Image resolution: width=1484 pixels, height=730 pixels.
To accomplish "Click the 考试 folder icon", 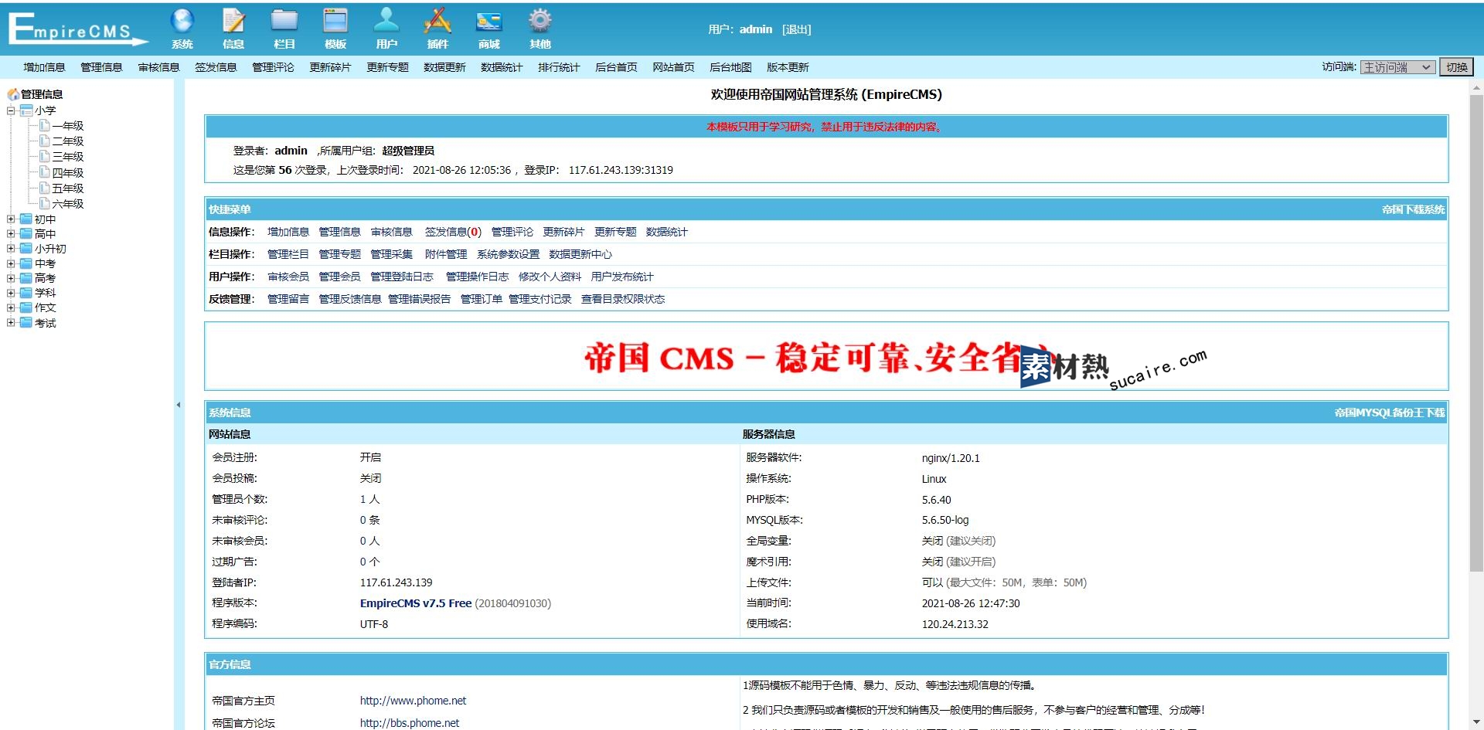I will [x=26, y=322].
